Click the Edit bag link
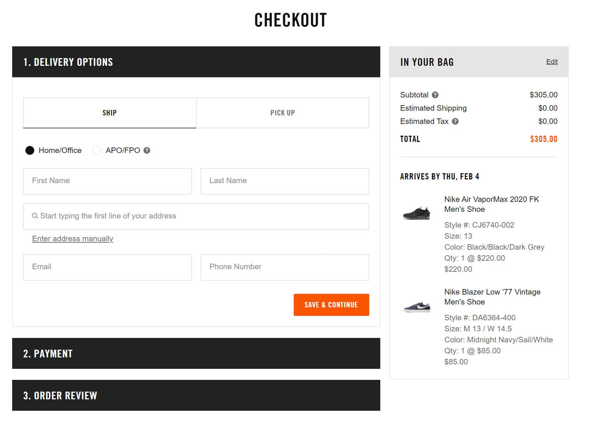This screenshot has height=442, width=589. point(552,62)
